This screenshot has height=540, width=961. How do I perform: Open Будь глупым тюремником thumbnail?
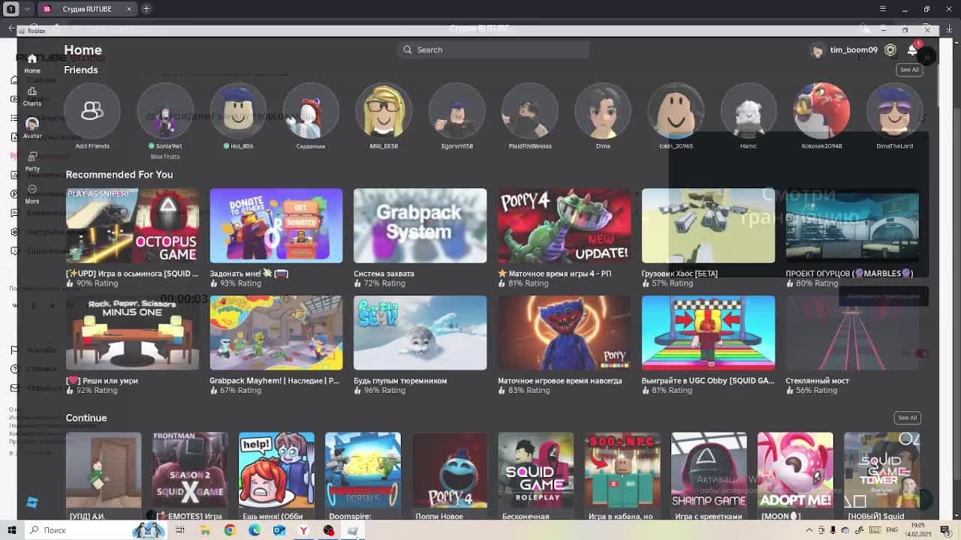click(x=420, y=333)
